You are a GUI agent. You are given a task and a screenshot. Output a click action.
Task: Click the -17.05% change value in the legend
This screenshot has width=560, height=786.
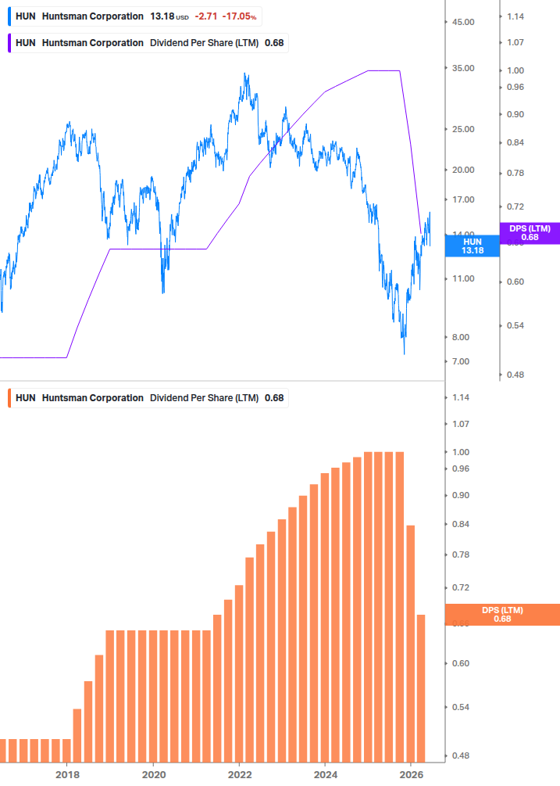[x=239, y=16]
